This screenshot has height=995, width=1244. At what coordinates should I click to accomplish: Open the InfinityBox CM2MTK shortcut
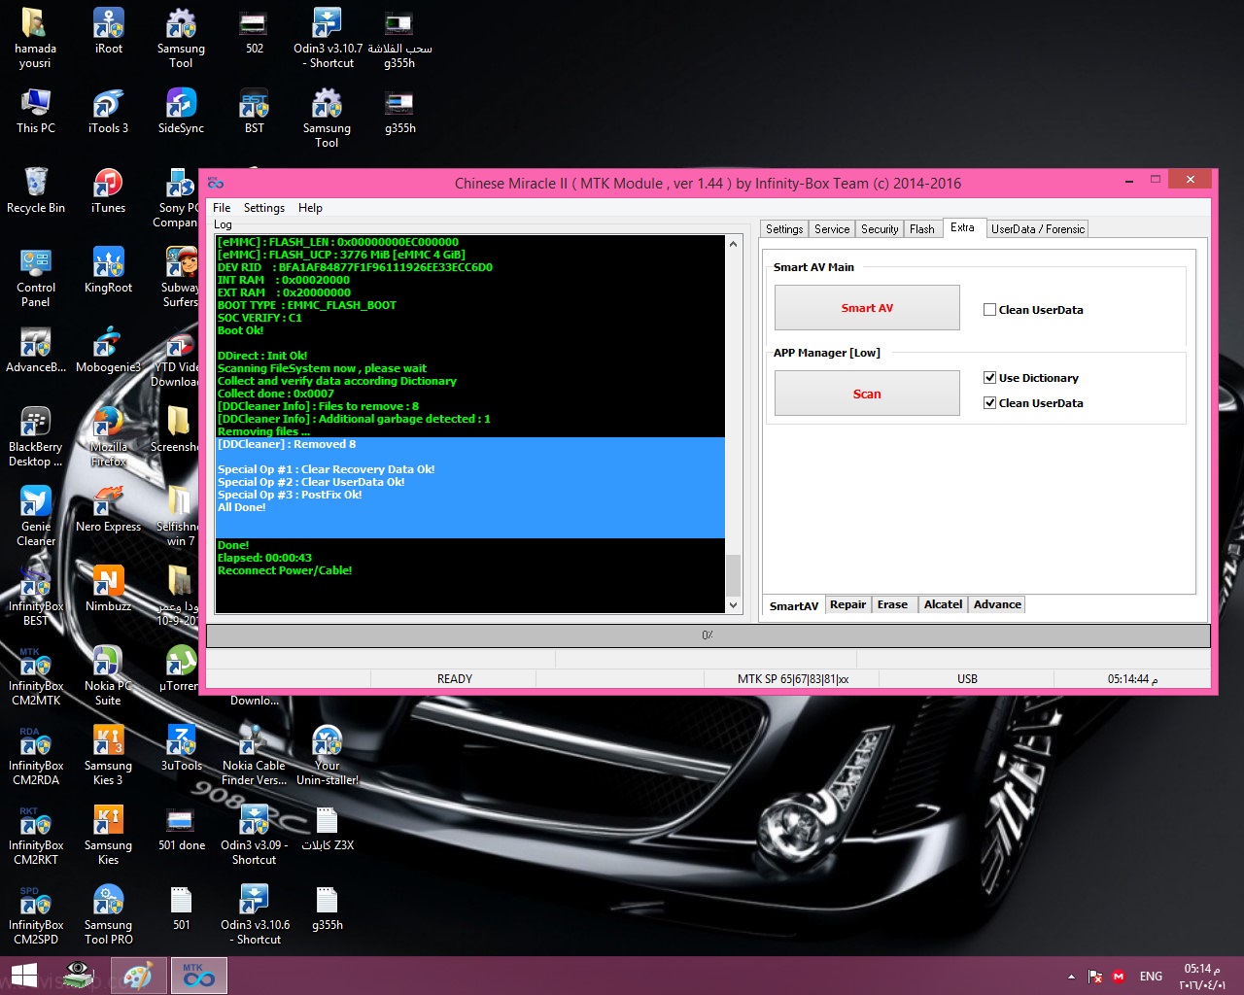[36, 676]
